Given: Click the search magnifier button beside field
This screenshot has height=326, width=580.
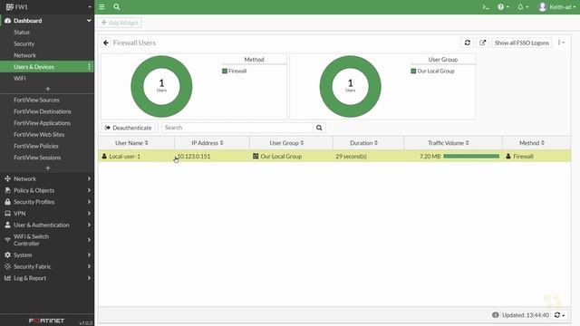Looking at the screenshot, I should pyautogui.click(x=319, y=128).
